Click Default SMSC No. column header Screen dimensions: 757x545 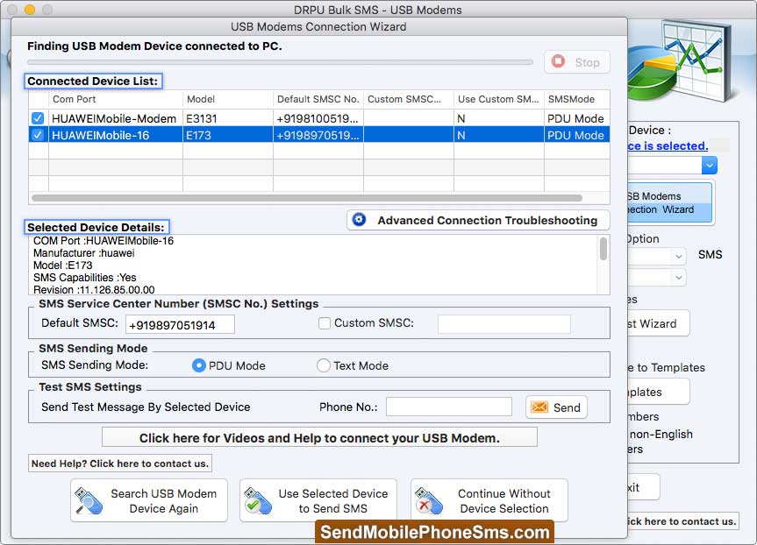[318, 99]
